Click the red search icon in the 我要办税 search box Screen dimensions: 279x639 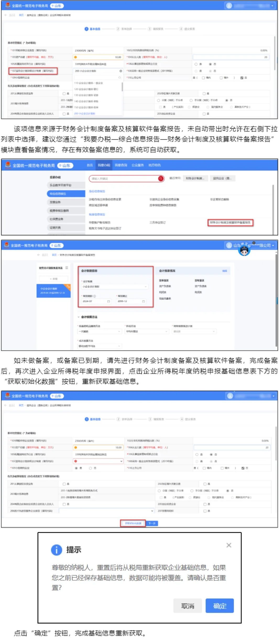[x=161, y=179]
